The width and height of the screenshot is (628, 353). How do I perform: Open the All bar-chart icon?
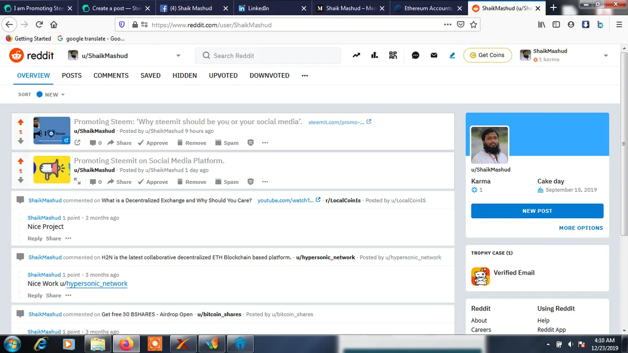tap(375, 55)
